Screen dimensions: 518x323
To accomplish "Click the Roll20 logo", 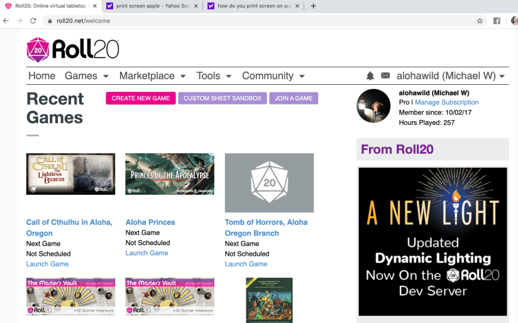I will (72, 49).
